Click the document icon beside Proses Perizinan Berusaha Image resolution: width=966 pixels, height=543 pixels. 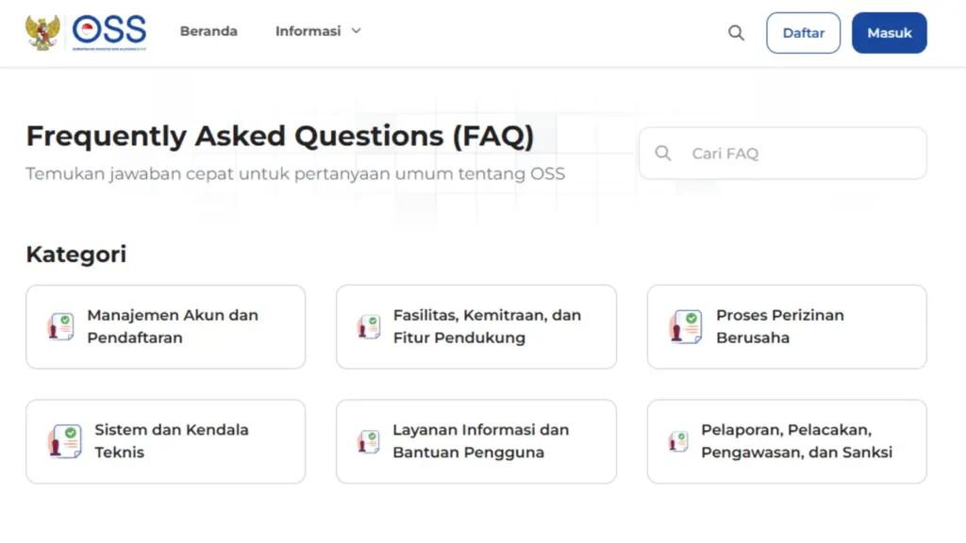tap(686, 326)
